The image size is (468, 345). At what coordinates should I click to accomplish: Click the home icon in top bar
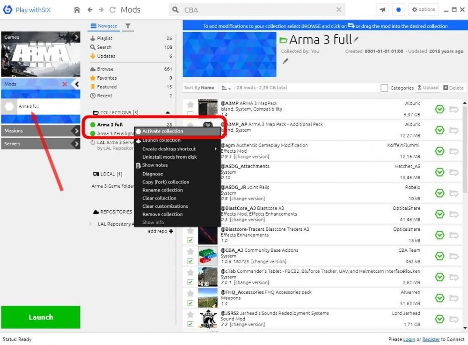pyautogui.click(x=77, y=10)
